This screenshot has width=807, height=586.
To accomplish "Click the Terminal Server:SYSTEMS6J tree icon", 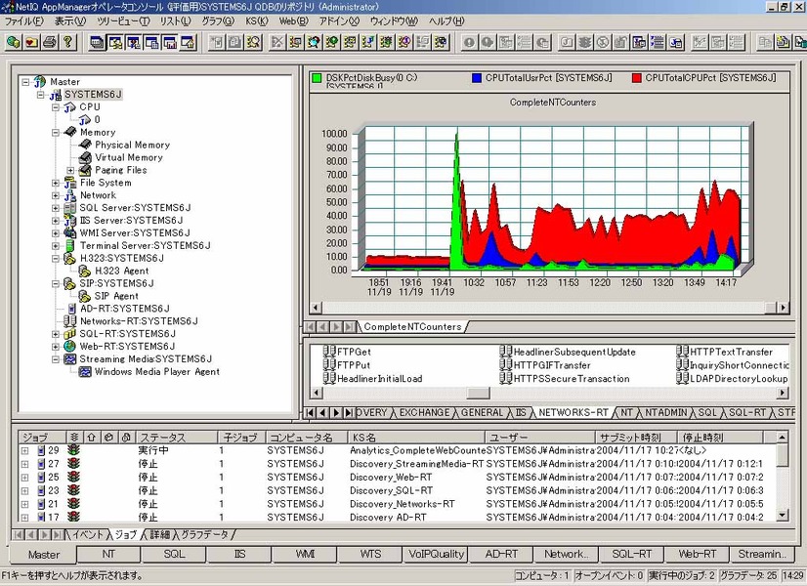I will [x=69, y=245].
